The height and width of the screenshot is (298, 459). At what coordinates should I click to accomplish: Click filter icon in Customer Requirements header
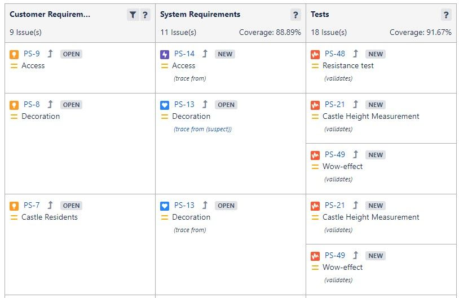[x=133, y=15]
